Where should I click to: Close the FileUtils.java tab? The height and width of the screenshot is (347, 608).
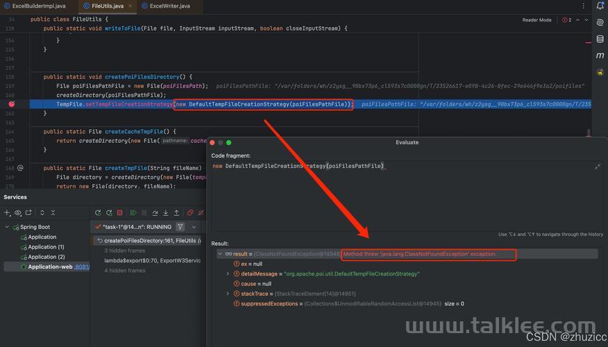130,6
